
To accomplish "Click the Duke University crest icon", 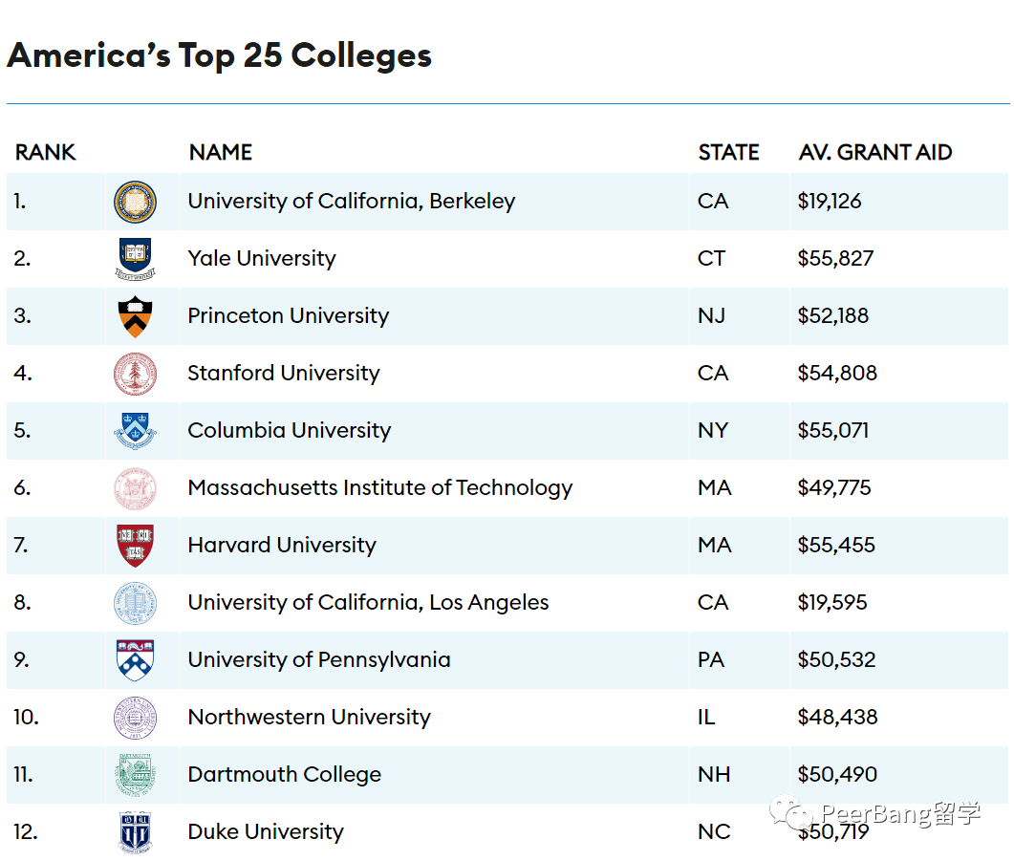I will [x=135, y=832].
